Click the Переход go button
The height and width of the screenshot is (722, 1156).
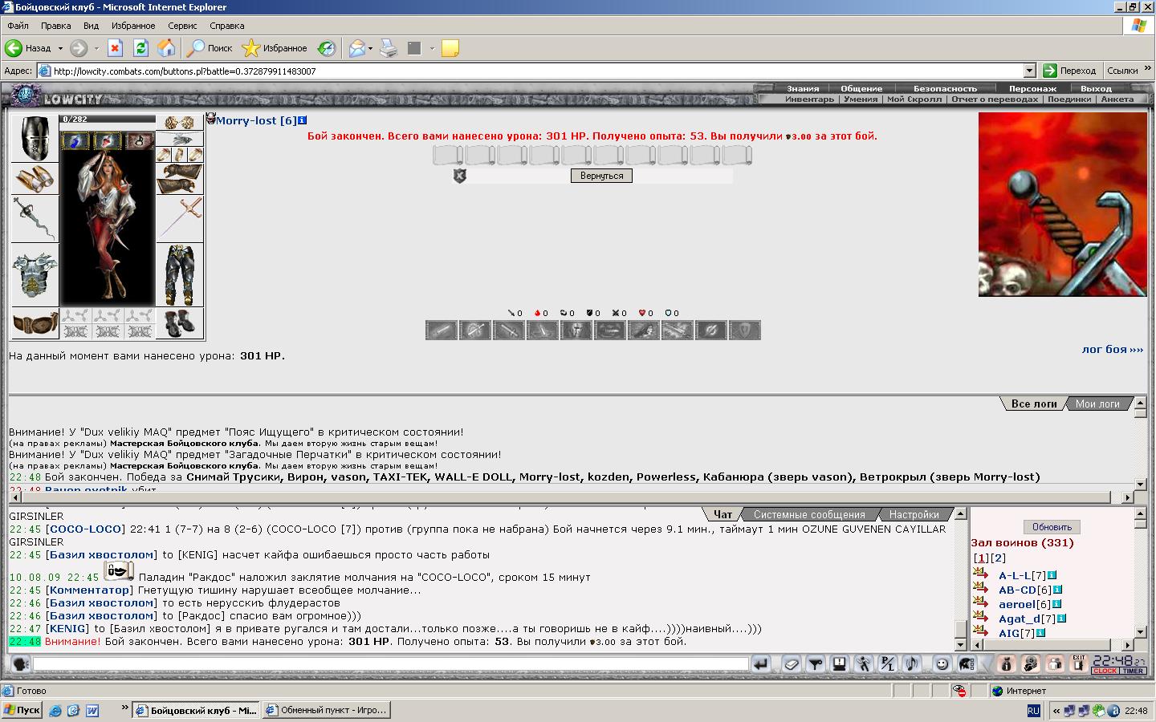coord(1069,71)
